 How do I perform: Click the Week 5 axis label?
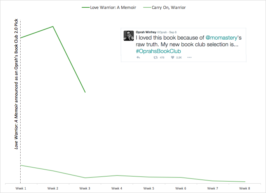point(149,188)
